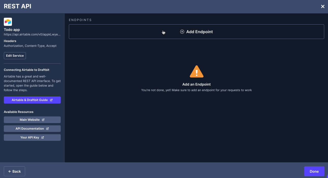Open Your API Key link
This screenshot has width=328, height=178.
(32, 137)
